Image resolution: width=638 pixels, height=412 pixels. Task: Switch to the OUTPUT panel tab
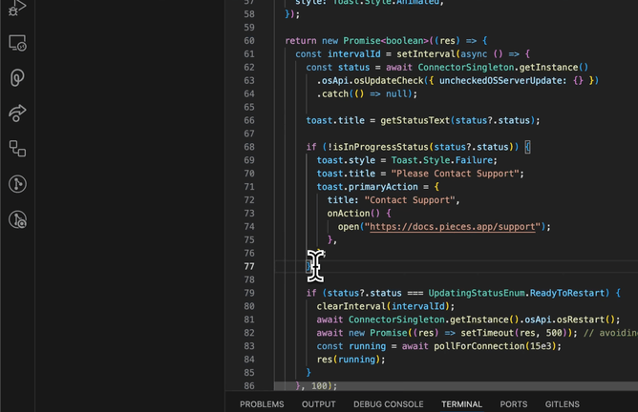coord(318,404)
